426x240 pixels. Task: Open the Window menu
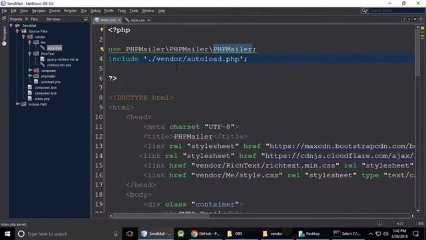[148, 11]
